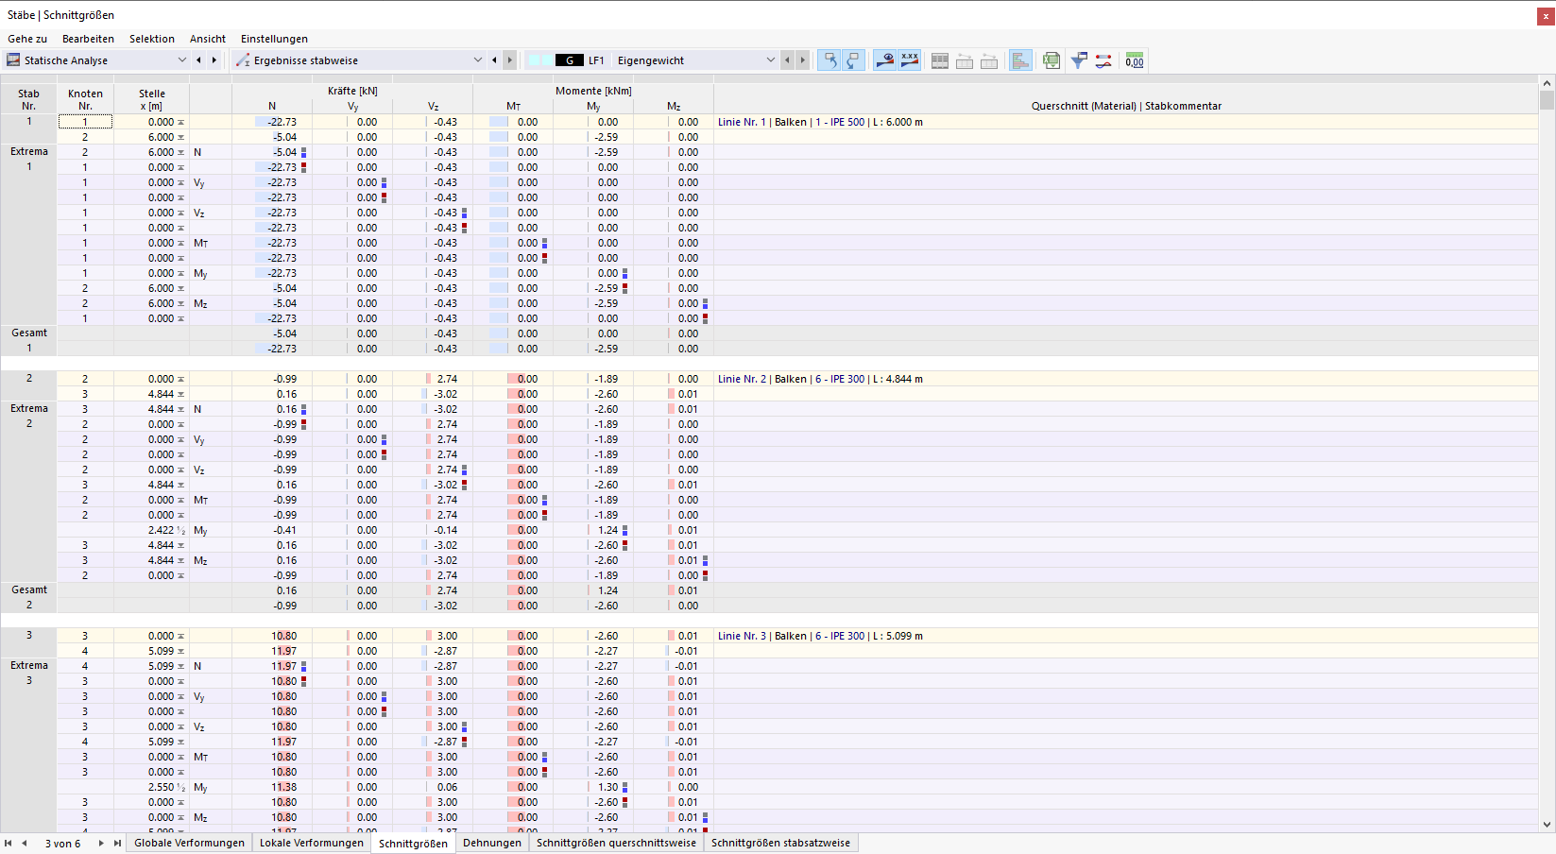Click the second selection sync arrow icon

click(x=853, y=60)
